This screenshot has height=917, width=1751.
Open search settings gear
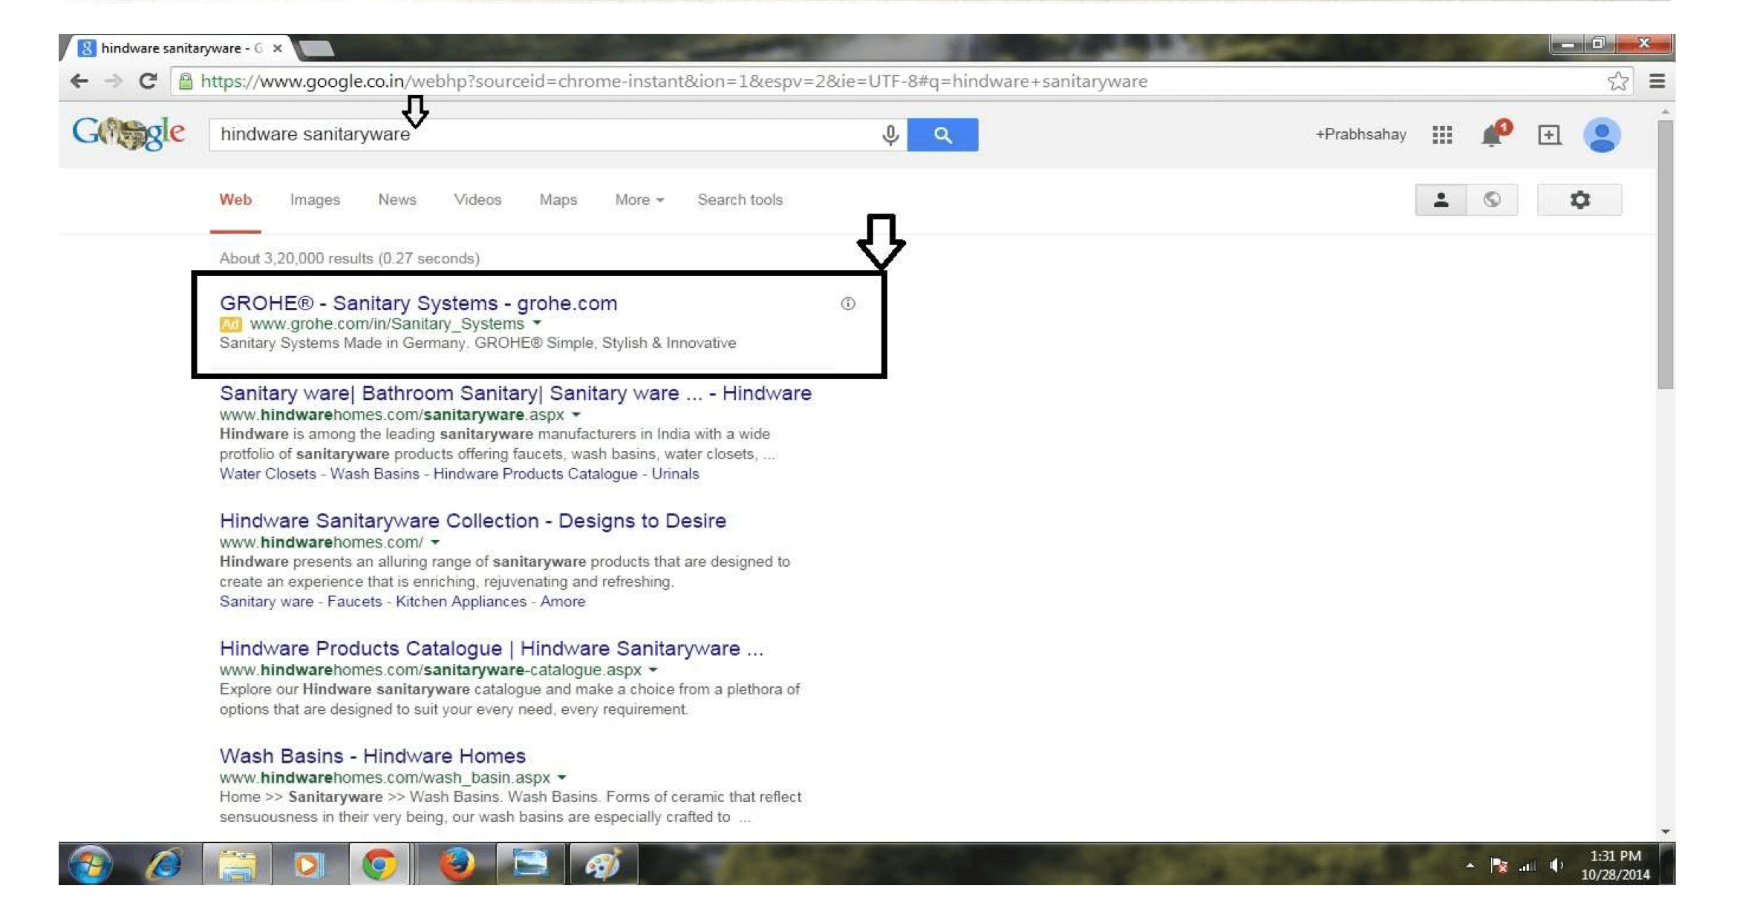[1579, 200]
